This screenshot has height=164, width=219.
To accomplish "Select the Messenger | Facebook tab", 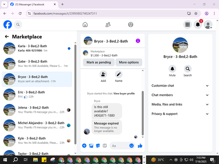I will (33, 4).
